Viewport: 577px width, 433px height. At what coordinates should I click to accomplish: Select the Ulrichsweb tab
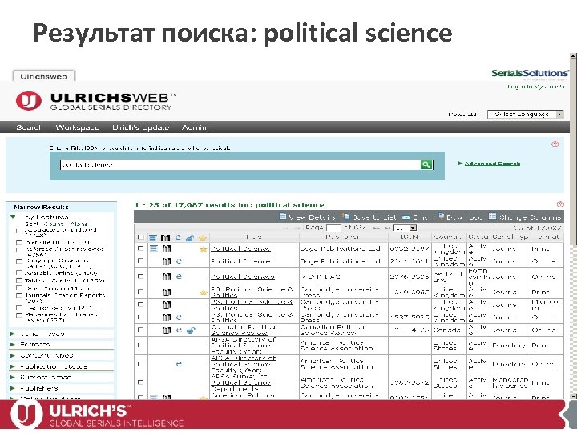coord(44,76)
